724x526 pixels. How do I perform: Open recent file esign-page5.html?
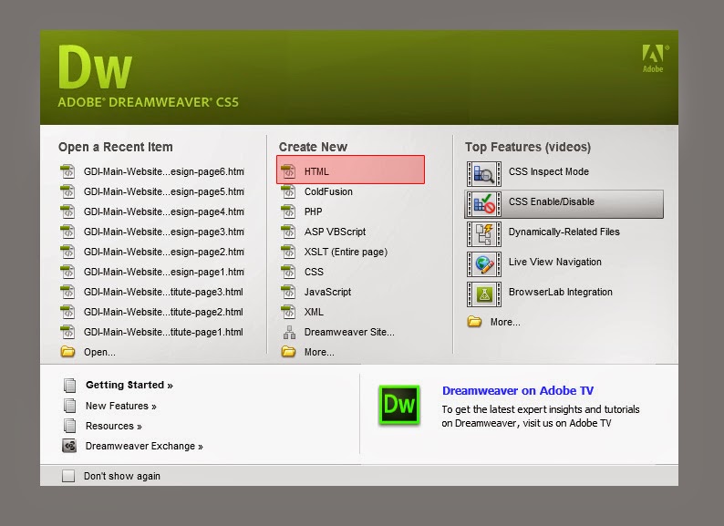click(164, 191)
